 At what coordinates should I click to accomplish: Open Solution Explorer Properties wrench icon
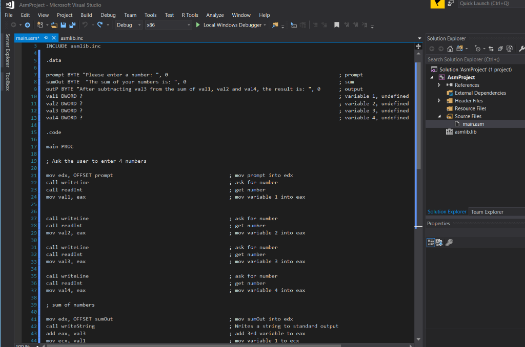click(521, 49)
